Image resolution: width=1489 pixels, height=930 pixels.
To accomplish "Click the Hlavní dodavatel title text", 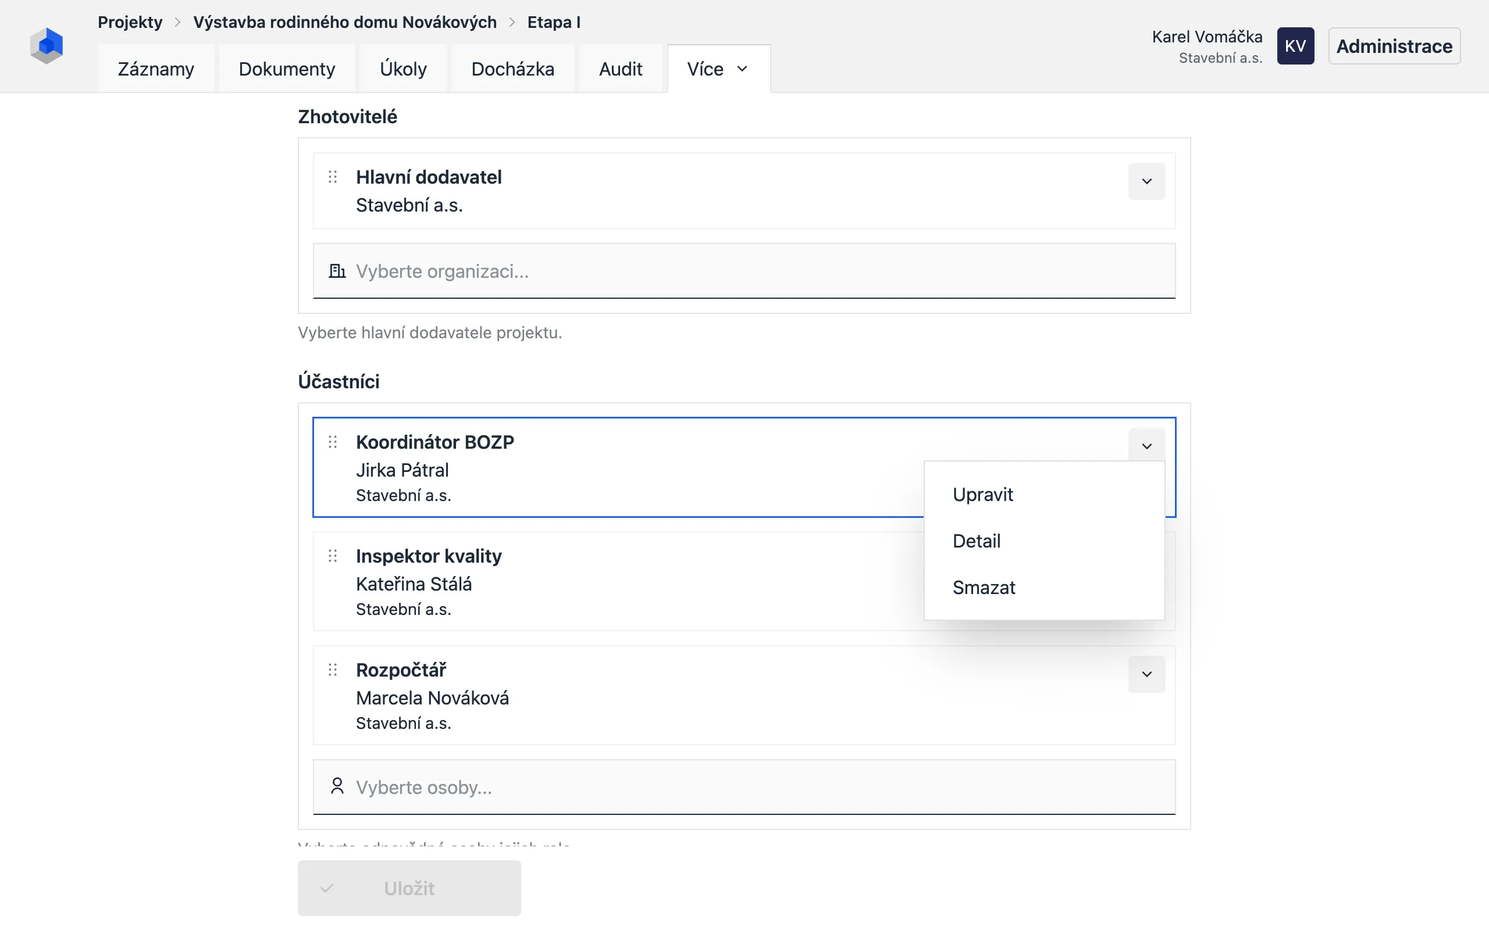I will (x=429, y=177).
